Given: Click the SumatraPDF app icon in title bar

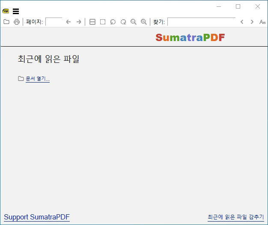Looking at the screenshot, I should click(6, 11).
